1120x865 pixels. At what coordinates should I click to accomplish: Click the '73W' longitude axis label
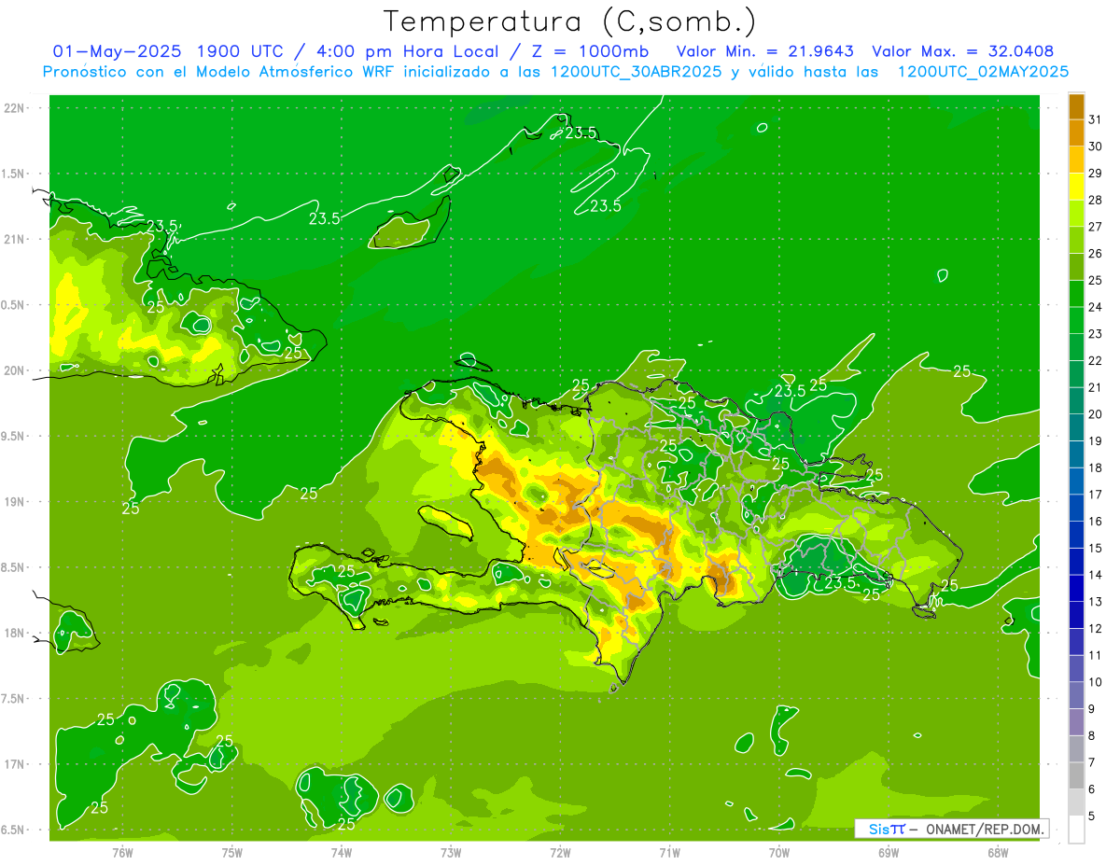pos(451,852)
